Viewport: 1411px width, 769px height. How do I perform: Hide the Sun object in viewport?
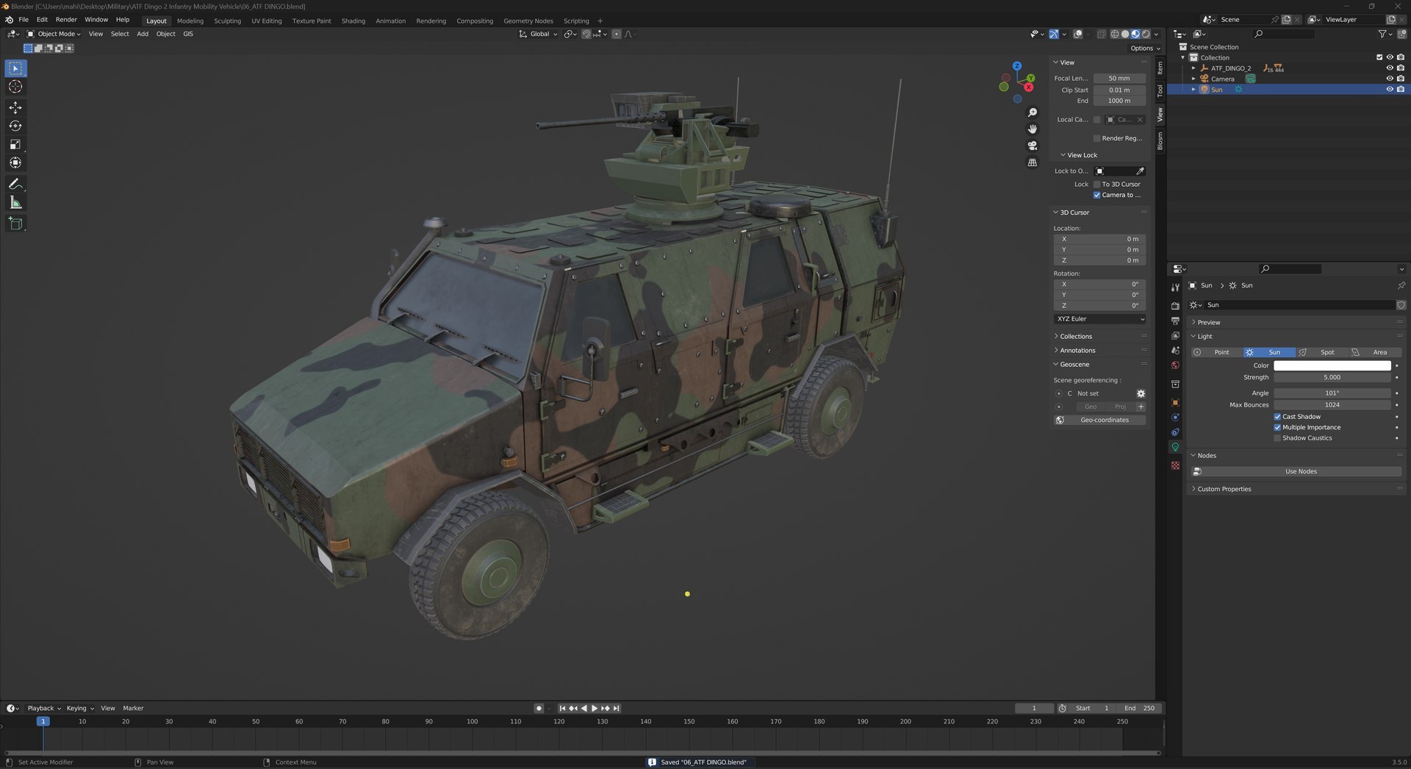tap(1389, 90)
